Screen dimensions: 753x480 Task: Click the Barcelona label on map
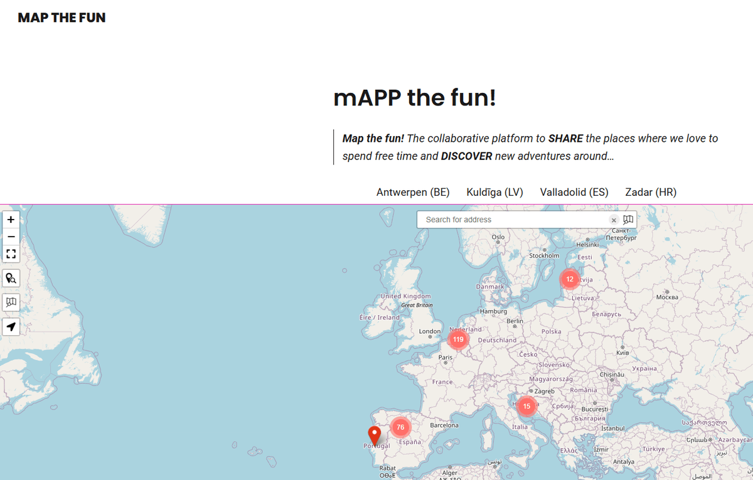tap(444, 425)
